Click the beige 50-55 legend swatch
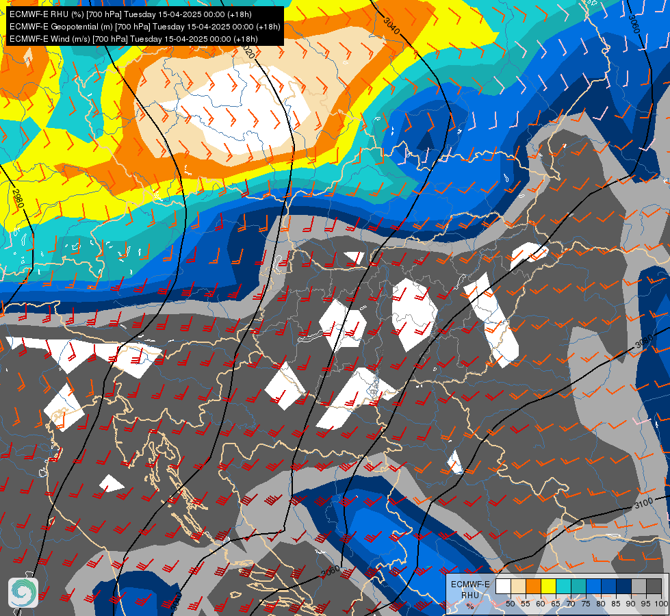Viewport: 670px width, 616px height. pos(518,586)
